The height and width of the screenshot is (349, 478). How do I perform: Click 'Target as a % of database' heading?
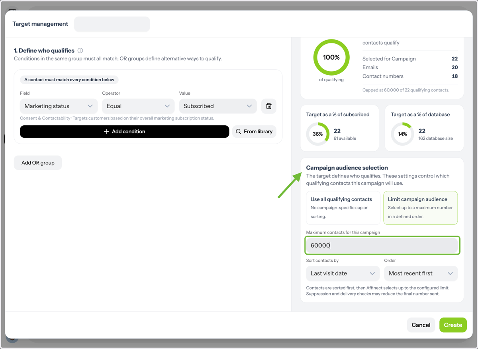[x=420, y=115]
